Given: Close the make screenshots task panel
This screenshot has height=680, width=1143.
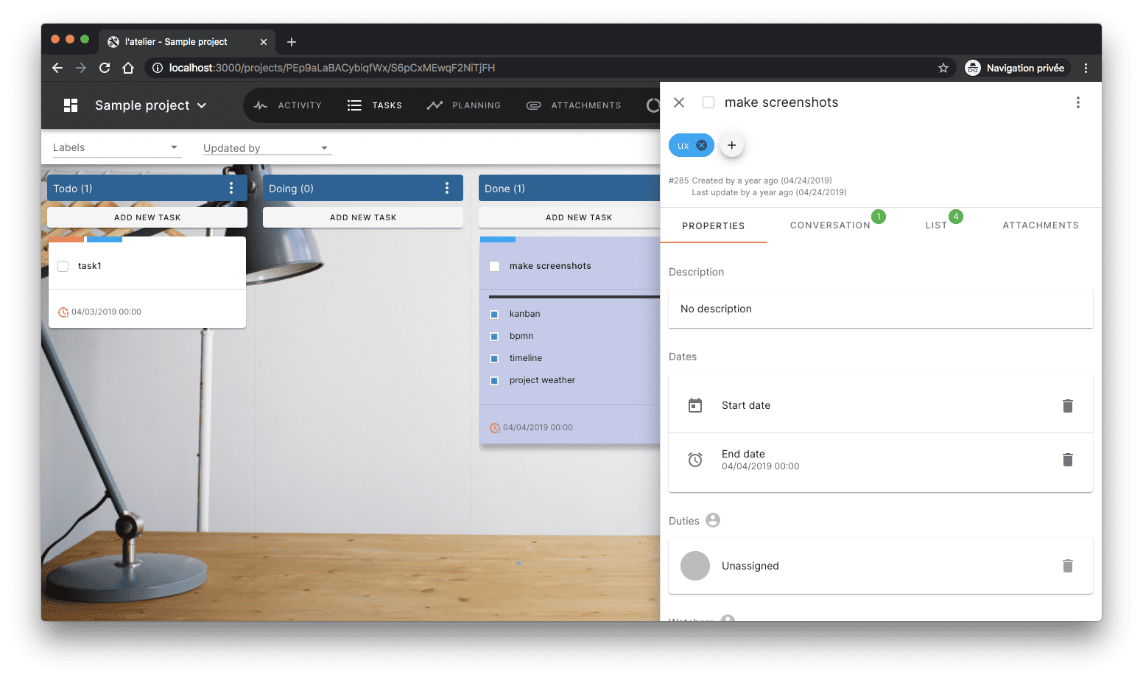Looking at the screenshot, I should pyautogui.click(x=679, y=102).
